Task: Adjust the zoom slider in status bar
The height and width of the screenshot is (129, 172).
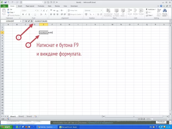Action: click(152, 119)
